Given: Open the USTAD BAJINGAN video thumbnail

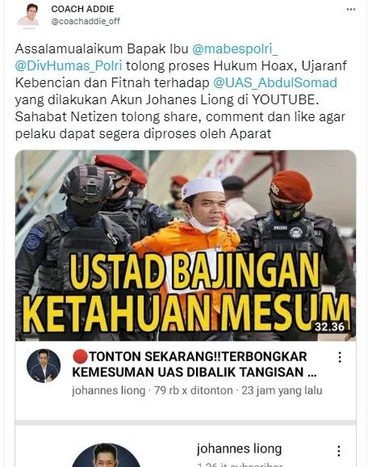Looking at the screenshot, I should click(x=186, y=246).
